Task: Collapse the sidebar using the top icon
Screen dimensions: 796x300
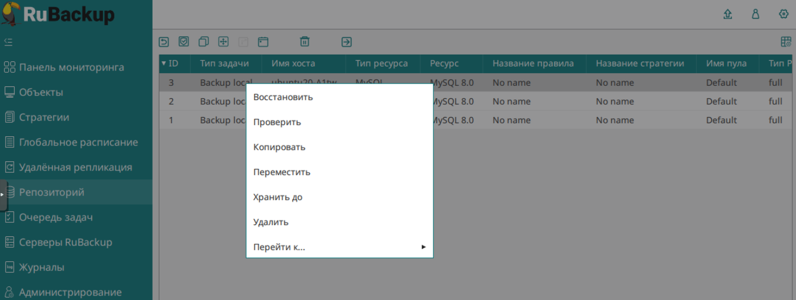Action: (9, 41)
